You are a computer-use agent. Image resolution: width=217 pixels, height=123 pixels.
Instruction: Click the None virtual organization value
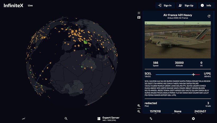[x=178, y=111]
